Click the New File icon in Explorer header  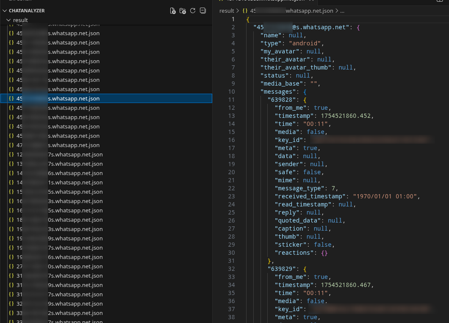[x=173, y=11]
